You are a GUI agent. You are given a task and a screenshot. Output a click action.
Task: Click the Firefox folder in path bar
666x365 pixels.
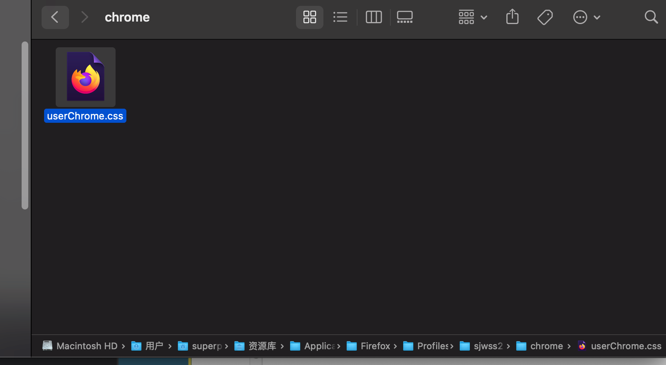point(368,346)
